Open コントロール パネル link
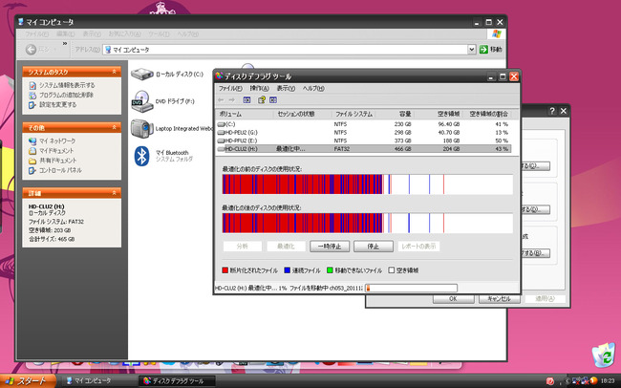The image size is (621, 388). click(x=60, y=170)
